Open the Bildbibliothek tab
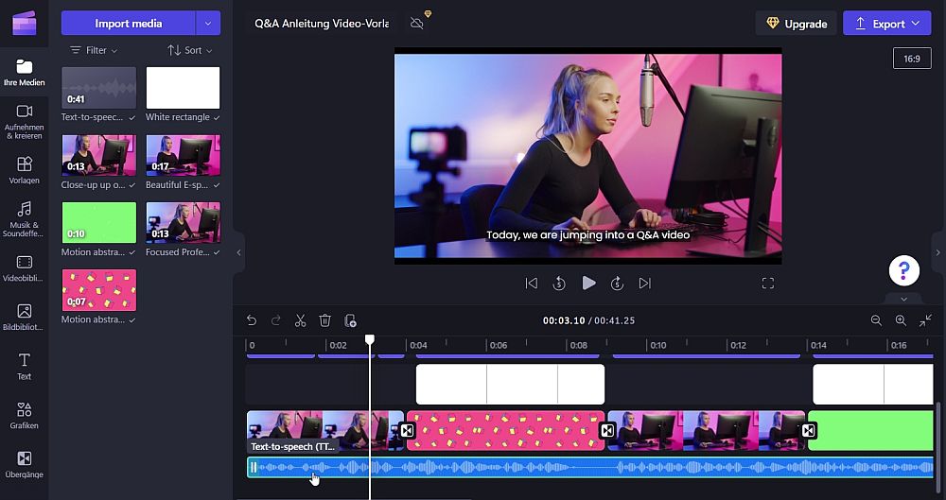Image resolution: width=946 pixels, height=500 pixels. coord(25,318)
